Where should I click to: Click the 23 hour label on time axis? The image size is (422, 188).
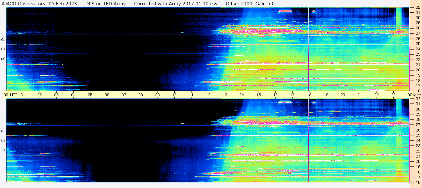pyautogui.click(x=393, y=95)
